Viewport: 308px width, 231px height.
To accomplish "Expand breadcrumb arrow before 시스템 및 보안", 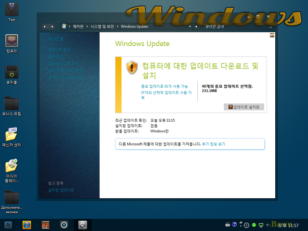I will [87, 26].
